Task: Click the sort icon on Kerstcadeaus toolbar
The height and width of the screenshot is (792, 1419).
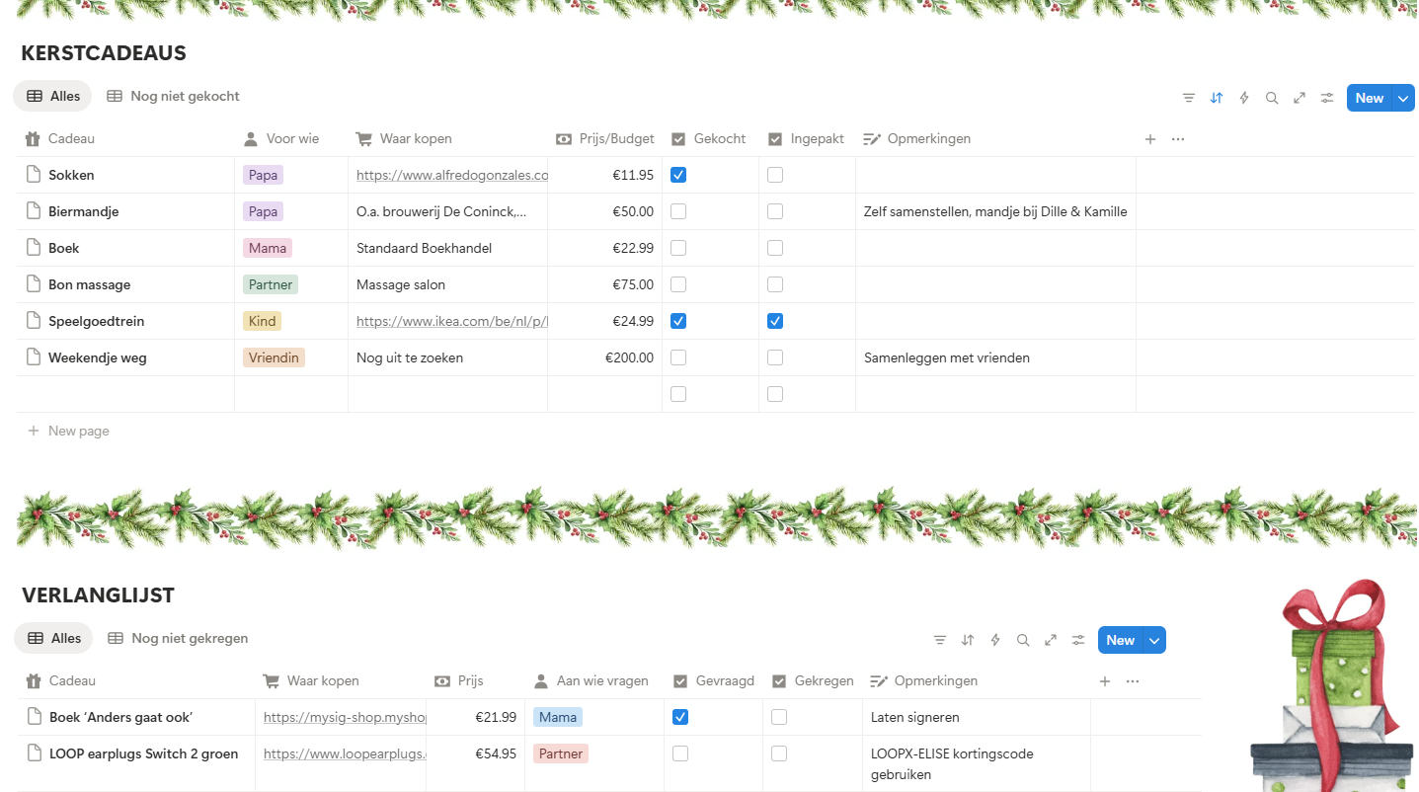Action: tap(1216, 98)
